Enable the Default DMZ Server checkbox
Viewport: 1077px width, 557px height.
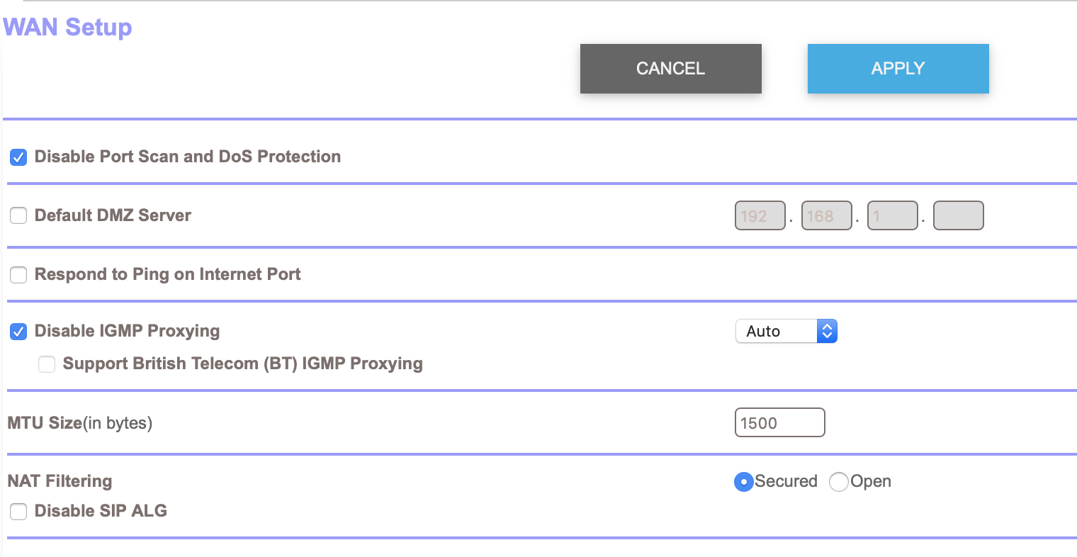(x=18, y=215)
